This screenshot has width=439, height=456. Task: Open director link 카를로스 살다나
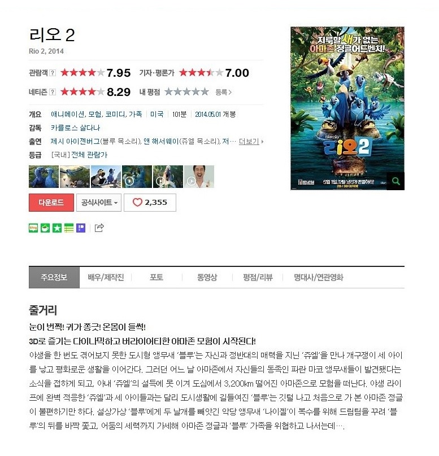75,128
